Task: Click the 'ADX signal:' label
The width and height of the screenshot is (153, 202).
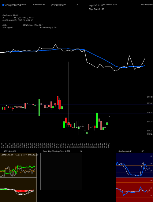Action: click(8, 28)
